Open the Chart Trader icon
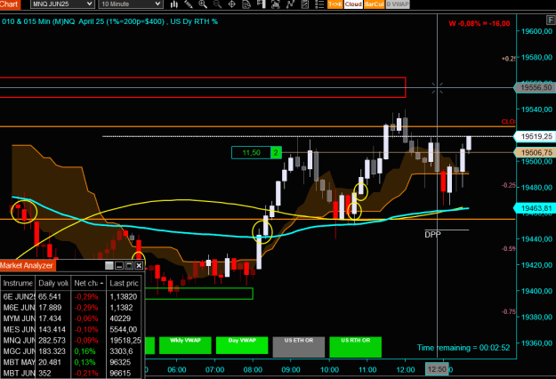The height and width of the screenshot is (379, 556). pyautogui.click(x=261, y=4)
